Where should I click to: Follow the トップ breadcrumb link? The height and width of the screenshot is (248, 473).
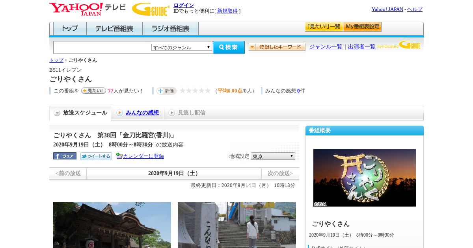click(56, 60)
